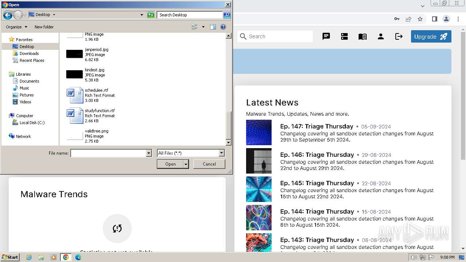
Task: Select Pictures library
Action: pos(27,95)
